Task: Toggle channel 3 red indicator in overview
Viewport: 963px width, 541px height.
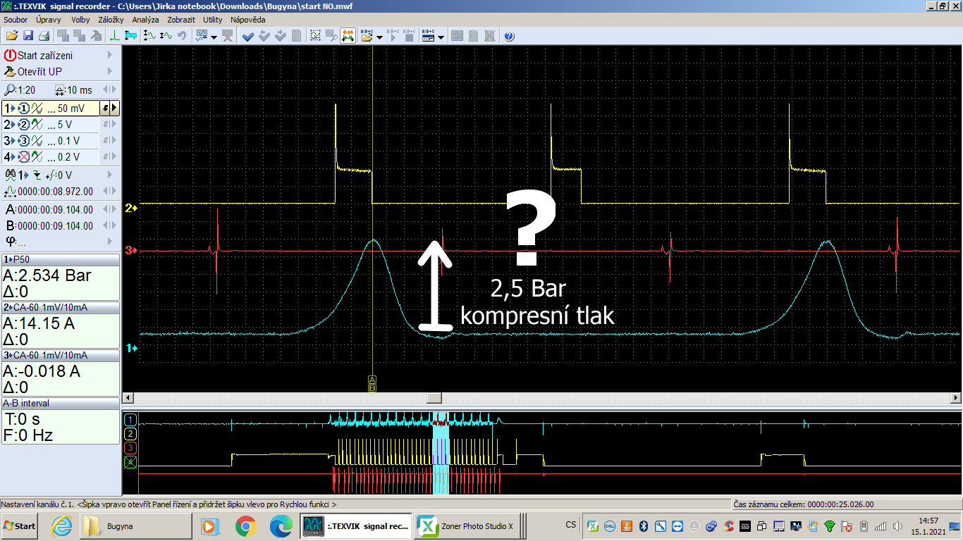Action: pyautogui.click(x=130, y=448)
